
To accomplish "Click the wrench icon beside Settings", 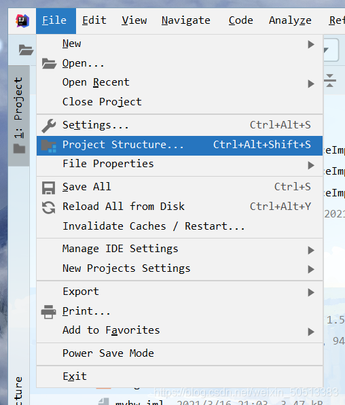I will click(48, 126).
